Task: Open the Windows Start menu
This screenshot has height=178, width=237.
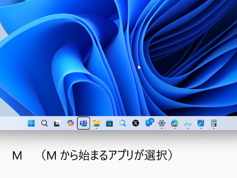Action: tap(31, 123)
